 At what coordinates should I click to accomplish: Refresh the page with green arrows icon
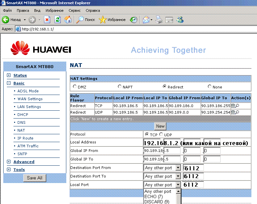tap(57, 20)
